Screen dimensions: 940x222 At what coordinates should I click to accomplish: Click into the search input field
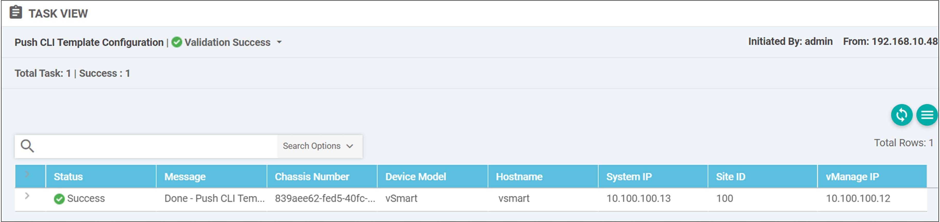pyautogui.click(x=157, y=146)
